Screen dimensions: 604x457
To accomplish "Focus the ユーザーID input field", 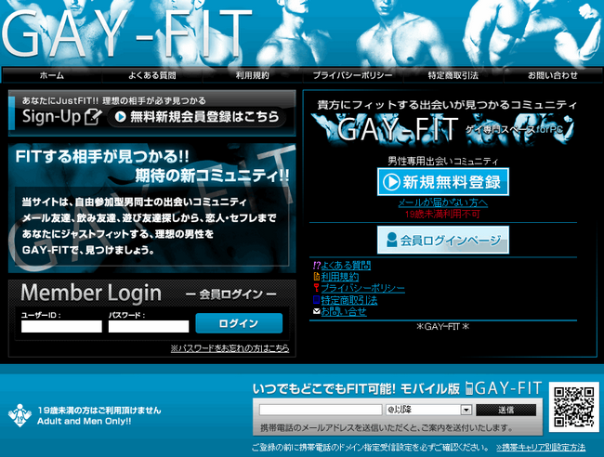I will pyautogui.click(x=61, y=326).
